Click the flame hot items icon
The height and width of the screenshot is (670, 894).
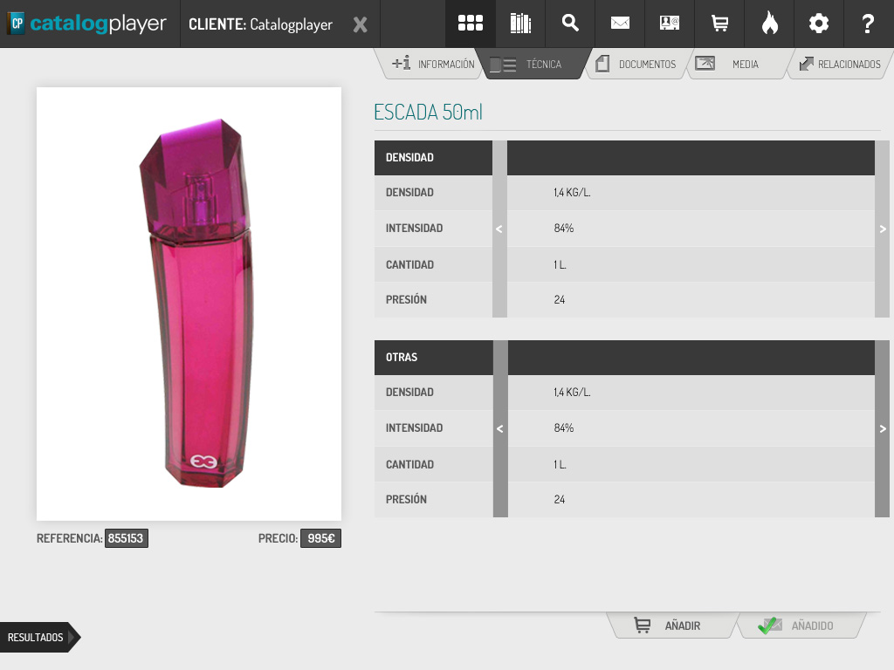769,24
